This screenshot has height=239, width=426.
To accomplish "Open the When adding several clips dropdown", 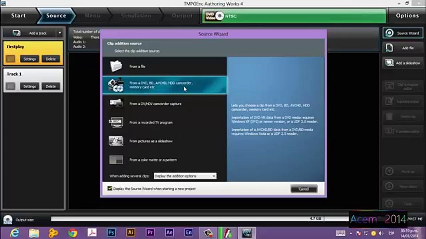I will [185, 176].
